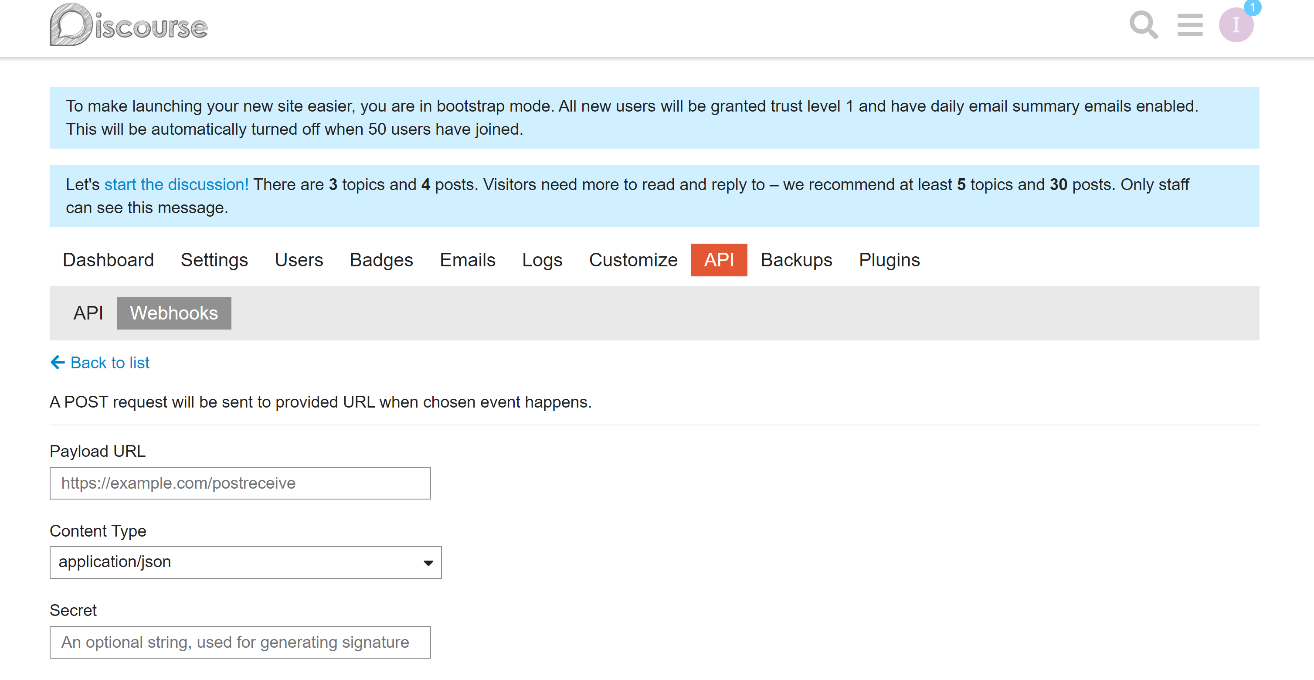The height and width of the screenshot is (680, 1314).
Task: Go to the Users tab
Action: [x=299, y=260]
